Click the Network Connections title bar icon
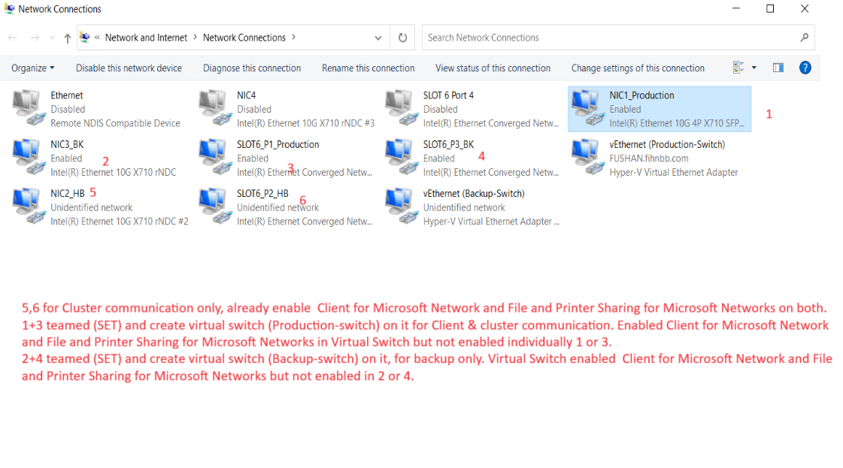The width and height of the screenshot is (843, 468). 9,8
